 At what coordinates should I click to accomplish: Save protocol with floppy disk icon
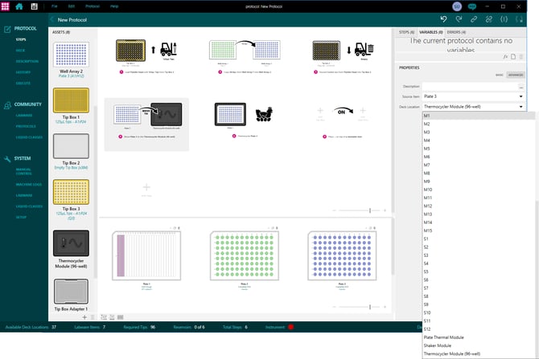[x=34, y=6]
